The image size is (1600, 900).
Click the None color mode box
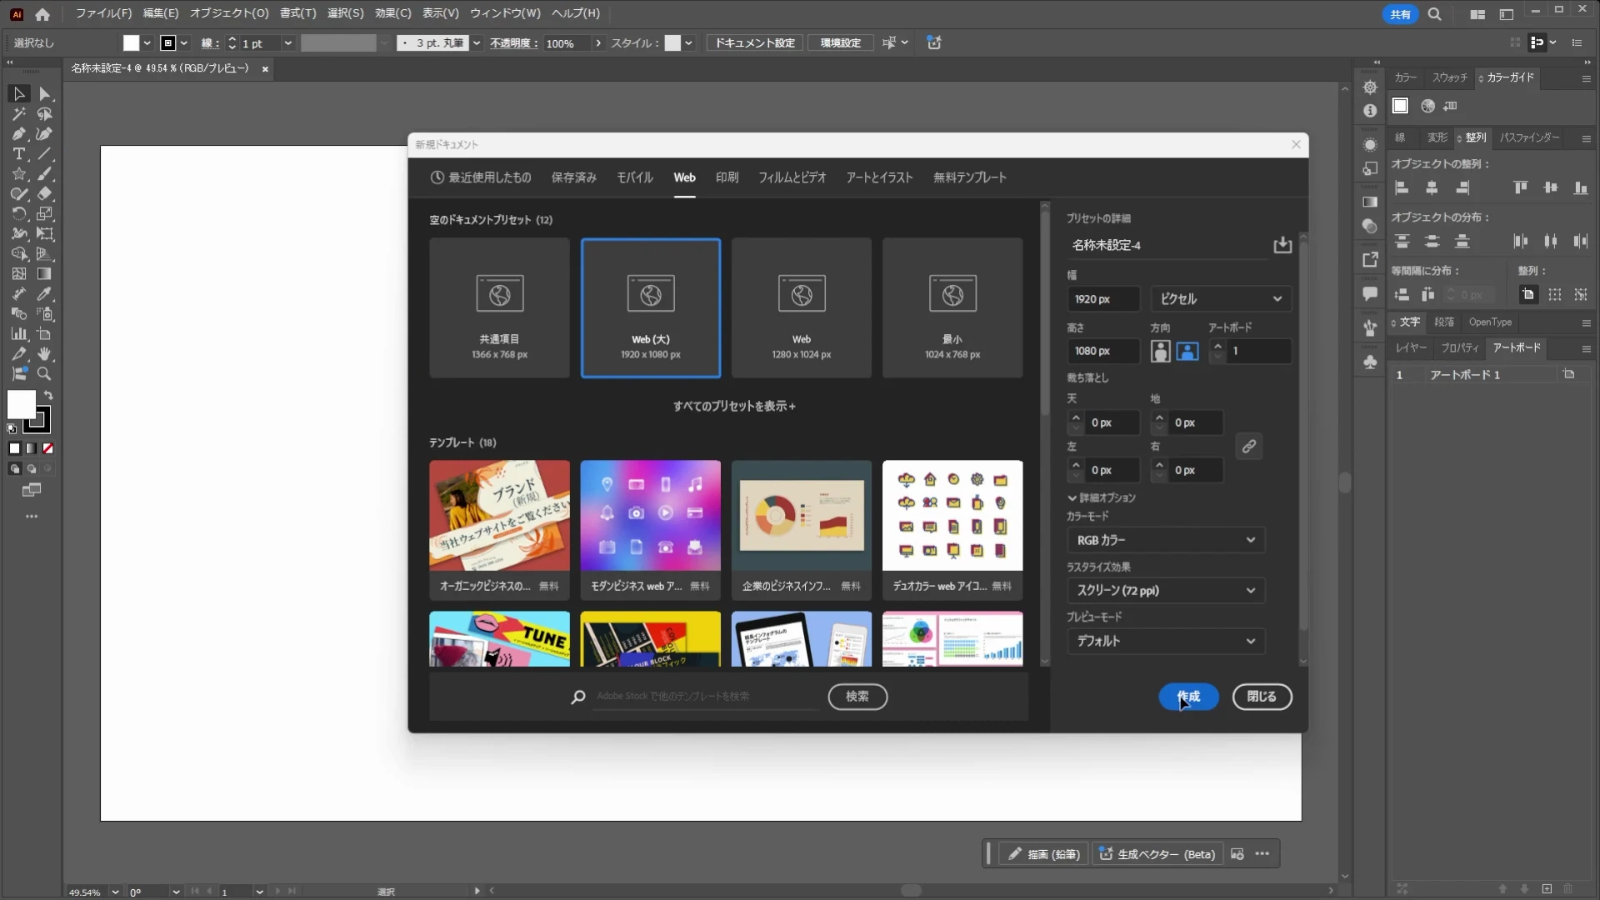tap(48, 448)
